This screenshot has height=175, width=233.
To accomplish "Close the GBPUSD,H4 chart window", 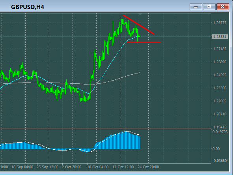I will (x=223, y=7).
